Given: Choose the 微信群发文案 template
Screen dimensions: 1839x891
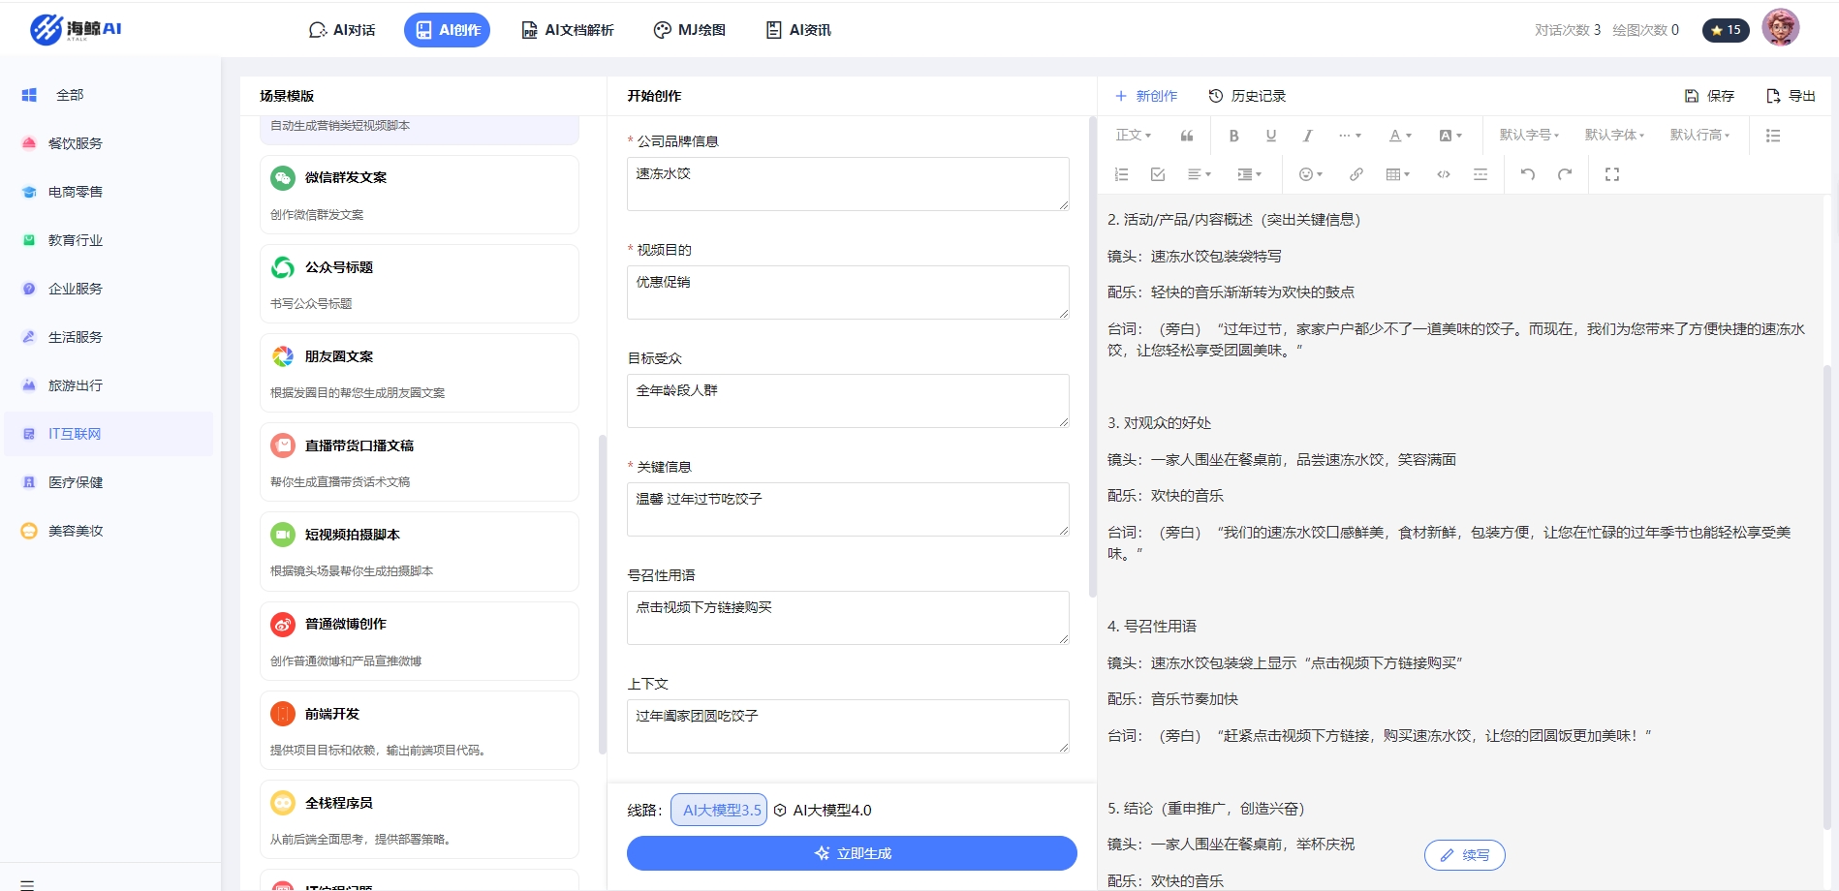Looking at the screenshot, I should [419, 195].
